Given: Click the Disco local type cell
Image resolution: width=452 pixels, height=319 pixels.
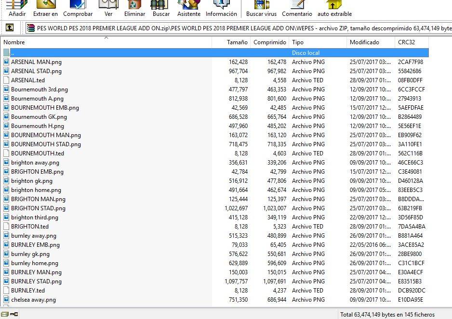Looking at the screenshot, I should click(306, 53).
